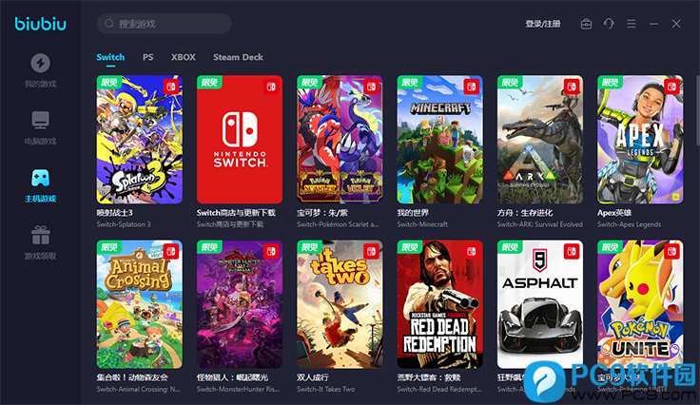Open the Minecraft game cover
Viewport: 700px width, 405px height.
439,139
